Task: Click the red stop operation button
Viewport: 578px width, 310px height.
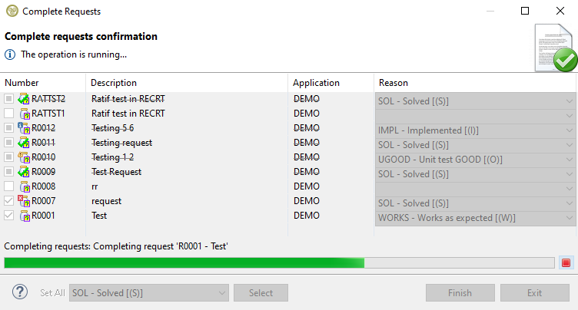Action: [x=566, y=263]
